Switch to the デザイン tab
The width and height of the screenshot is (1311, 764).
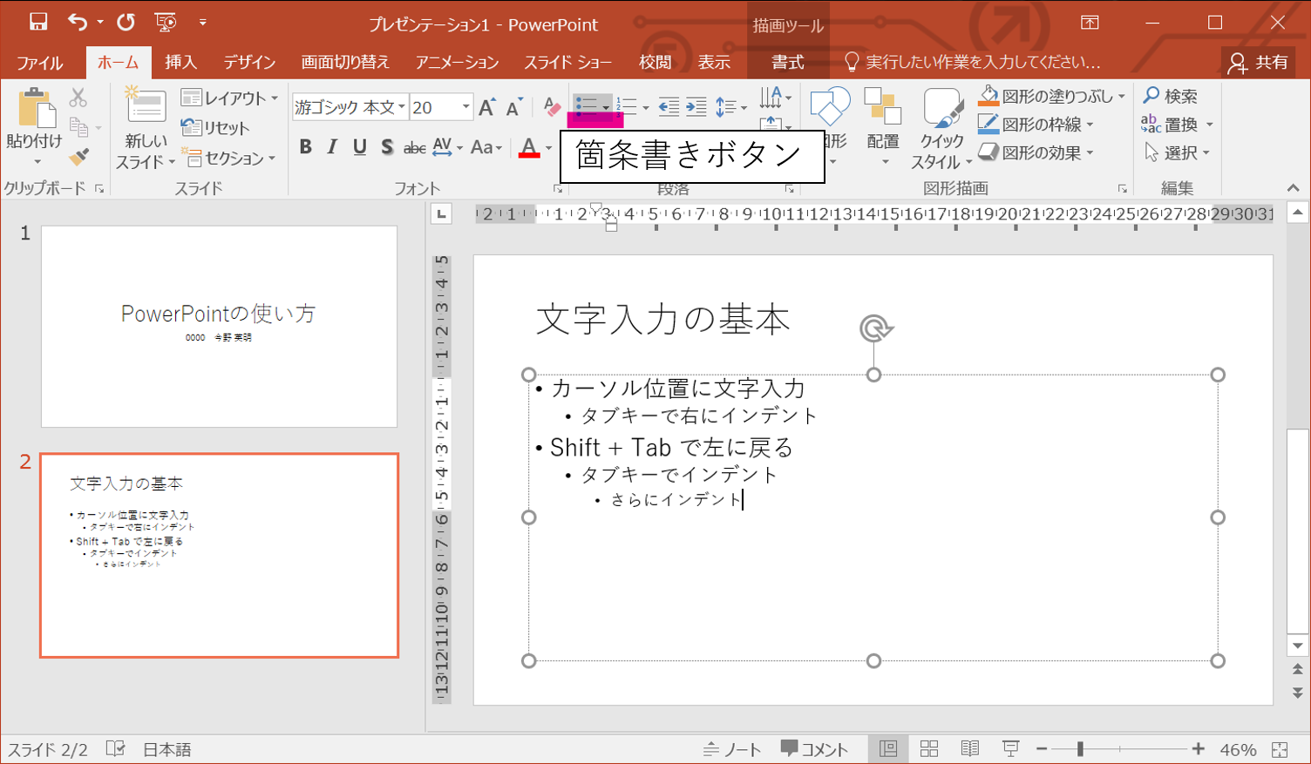249,62
